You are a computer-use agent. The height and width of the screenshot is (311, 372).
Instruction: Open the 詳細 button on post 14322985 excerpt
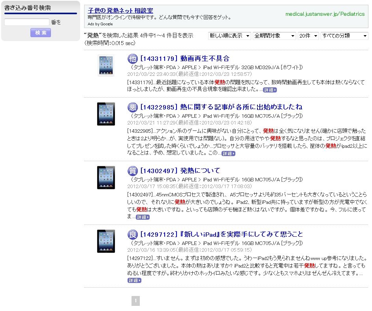[x=228, y=154]
